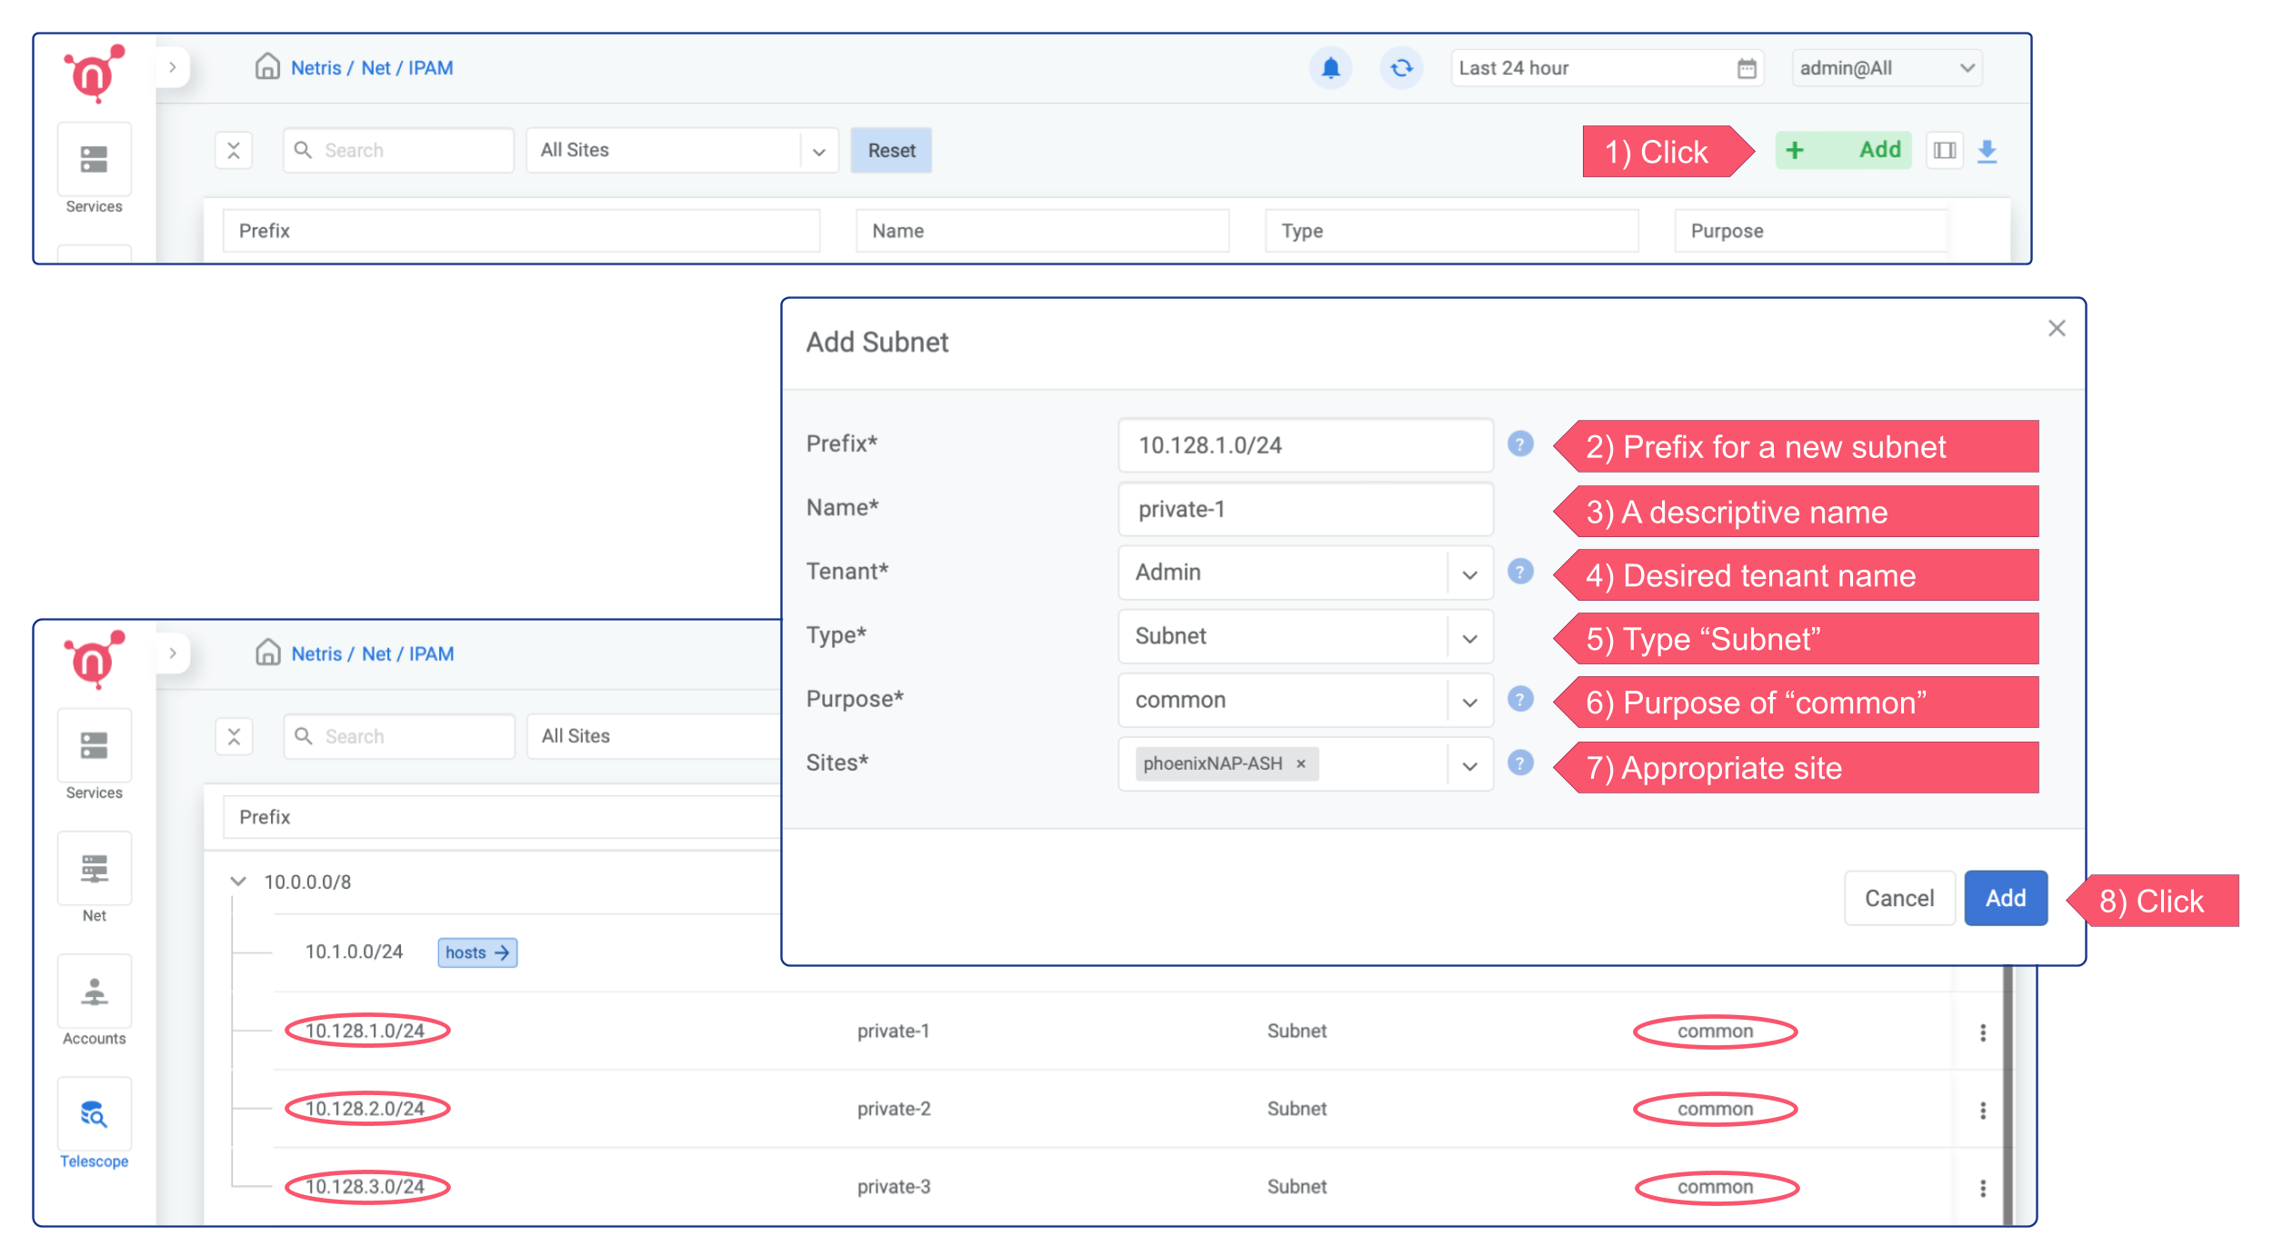Download the IPAM table
The image size is (2273, 1256).
1988,150
